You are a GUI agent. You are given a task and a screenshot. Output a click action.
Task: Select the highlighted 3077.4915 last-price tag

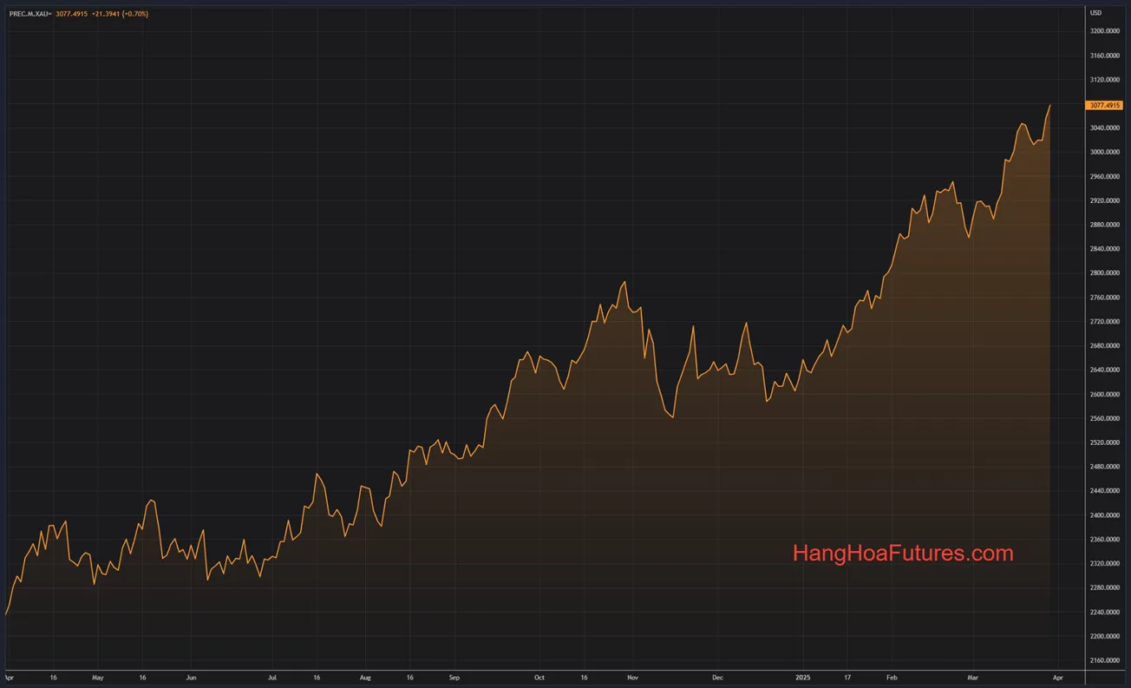[1105, 104]
